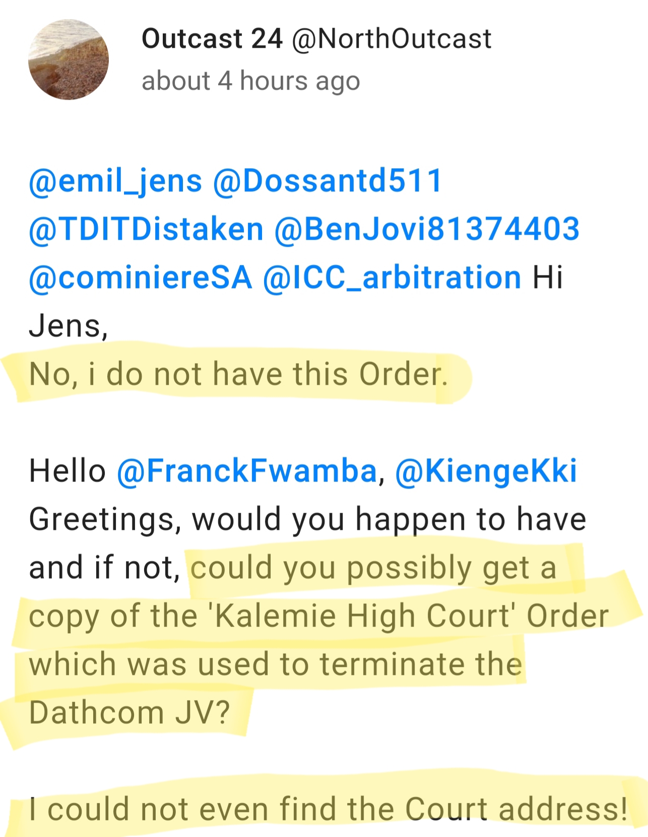648x837 pixels.
Task: Click highlighted text 'No, i do not have this Order.'
Action: [x=238, y=374]
